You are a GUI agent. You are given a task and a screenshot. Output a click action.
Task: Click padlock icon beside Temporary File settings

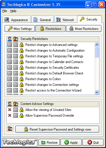pos(21,56)
